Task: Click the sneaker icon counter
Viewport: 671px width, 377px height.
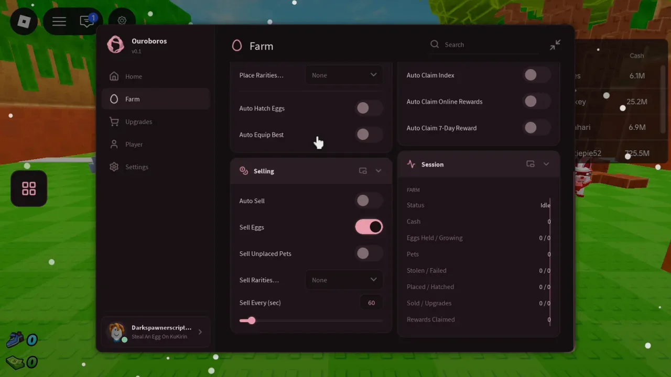Action: (15, 340)
